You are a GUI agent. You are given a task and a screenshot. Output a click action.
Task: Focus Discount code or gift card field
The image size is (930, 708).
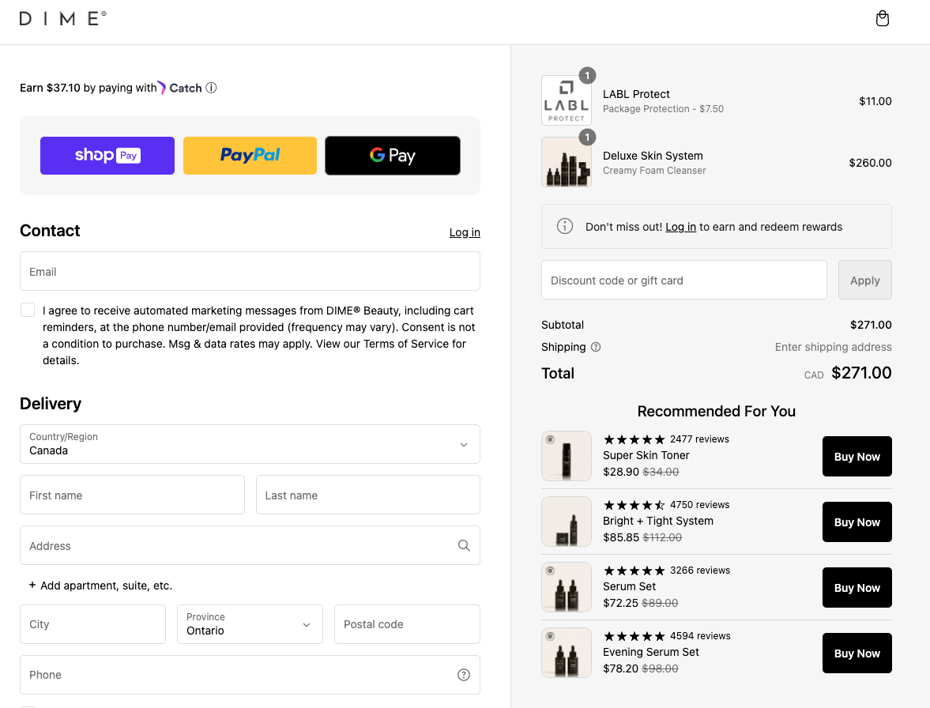[683, 280]
